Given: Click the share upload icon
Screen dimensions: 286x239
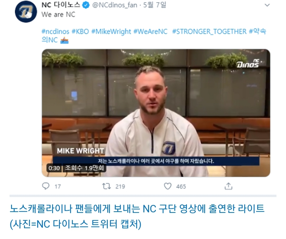Looking at the screenshot, I should coord(228,186).
